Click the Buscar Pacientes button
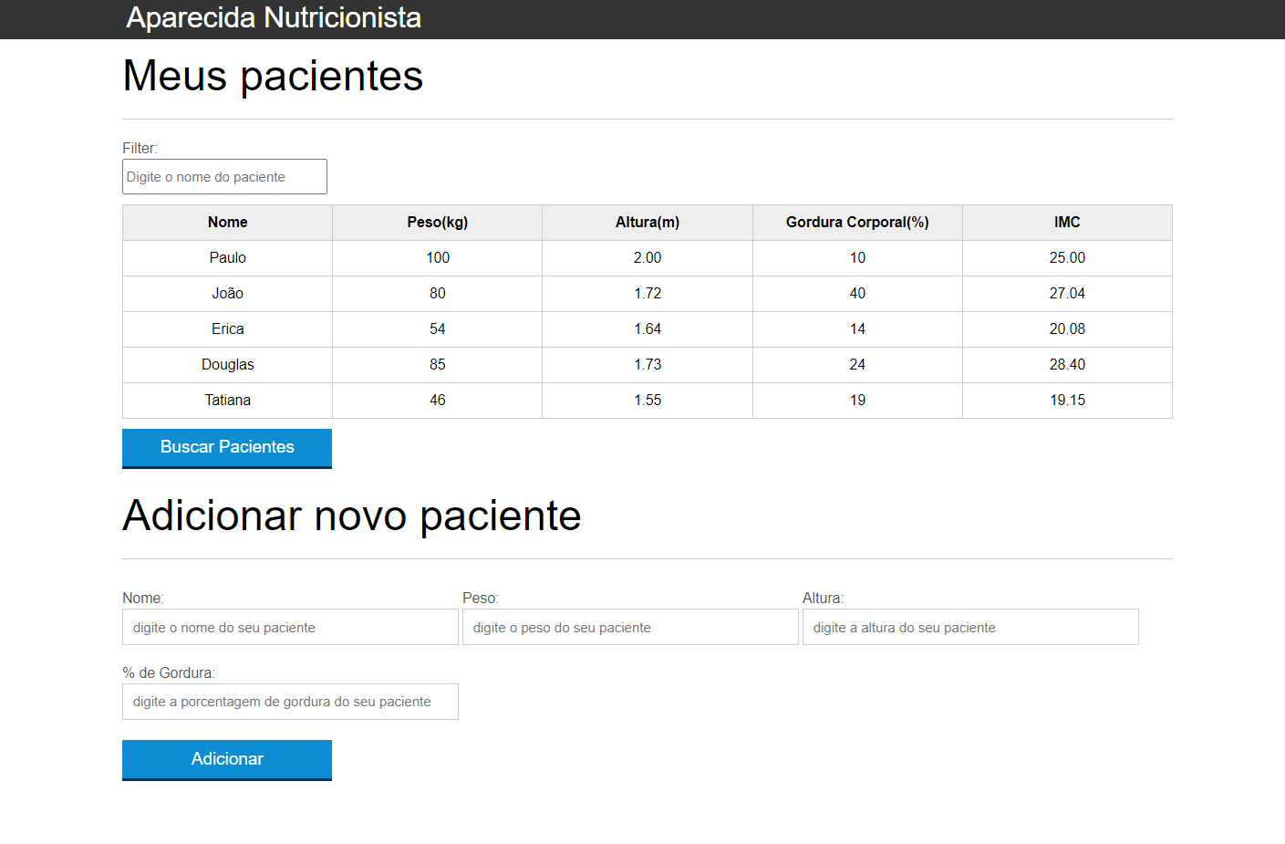The height and width of the screenshot is (844, 1285). coord(227,448)
